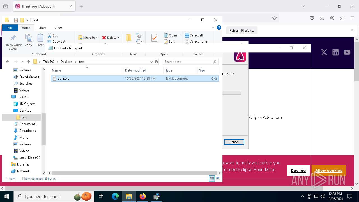Click the Copy icon in ribbon
Screen dimensions: 359x202
28,40
